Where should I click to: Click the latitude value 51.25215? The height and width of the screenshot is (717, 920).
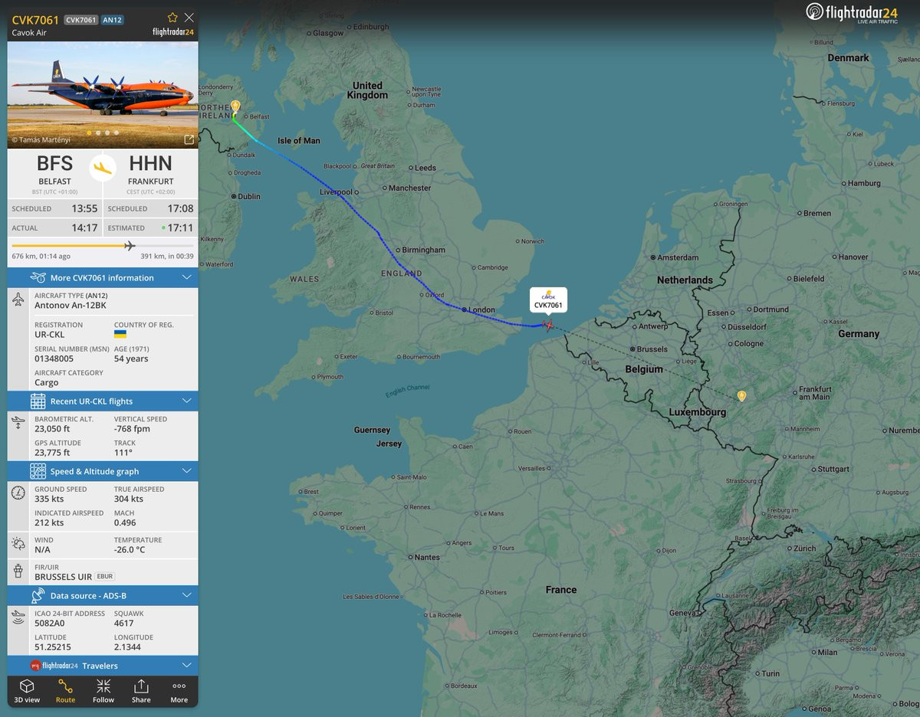(53, 647)
